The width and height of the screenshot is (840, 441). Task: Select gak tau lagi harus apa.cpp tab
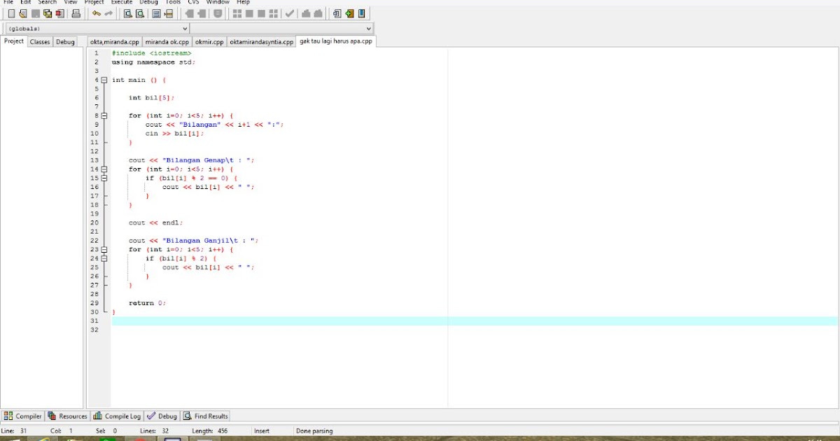coord(336,41)
